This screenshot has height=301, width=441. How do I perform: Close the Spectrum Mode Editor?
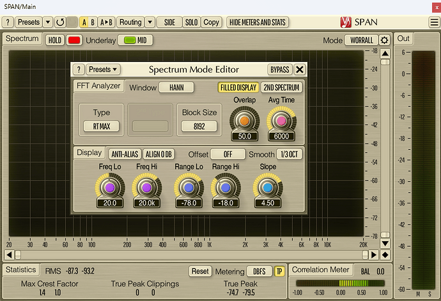pos(300,70)
